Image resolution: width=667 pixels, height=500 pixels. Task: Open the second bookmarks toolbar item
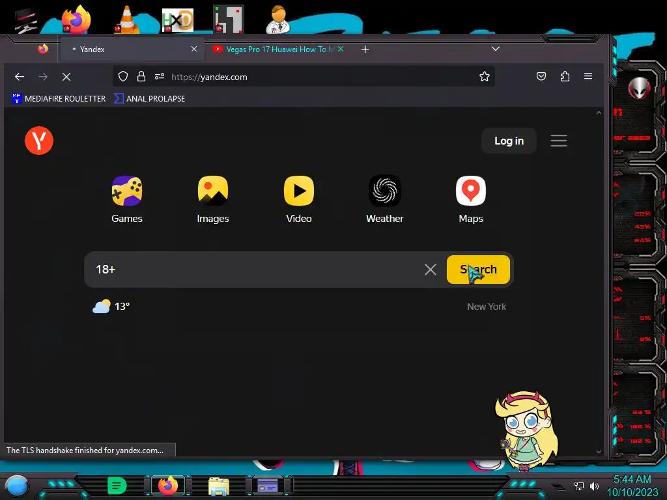tap(149, 99)
